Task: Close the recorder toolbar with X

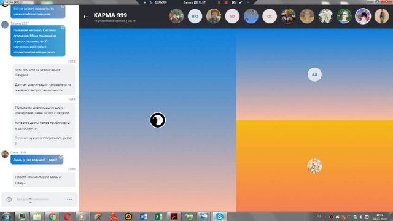Action: [248, 2]
